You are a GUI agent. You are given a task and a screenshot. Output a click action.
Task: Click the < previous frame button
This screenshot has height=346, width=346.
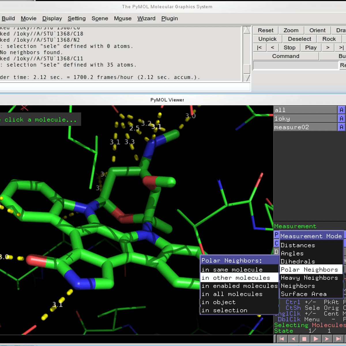pyautogui.click(x=272, y=48)
